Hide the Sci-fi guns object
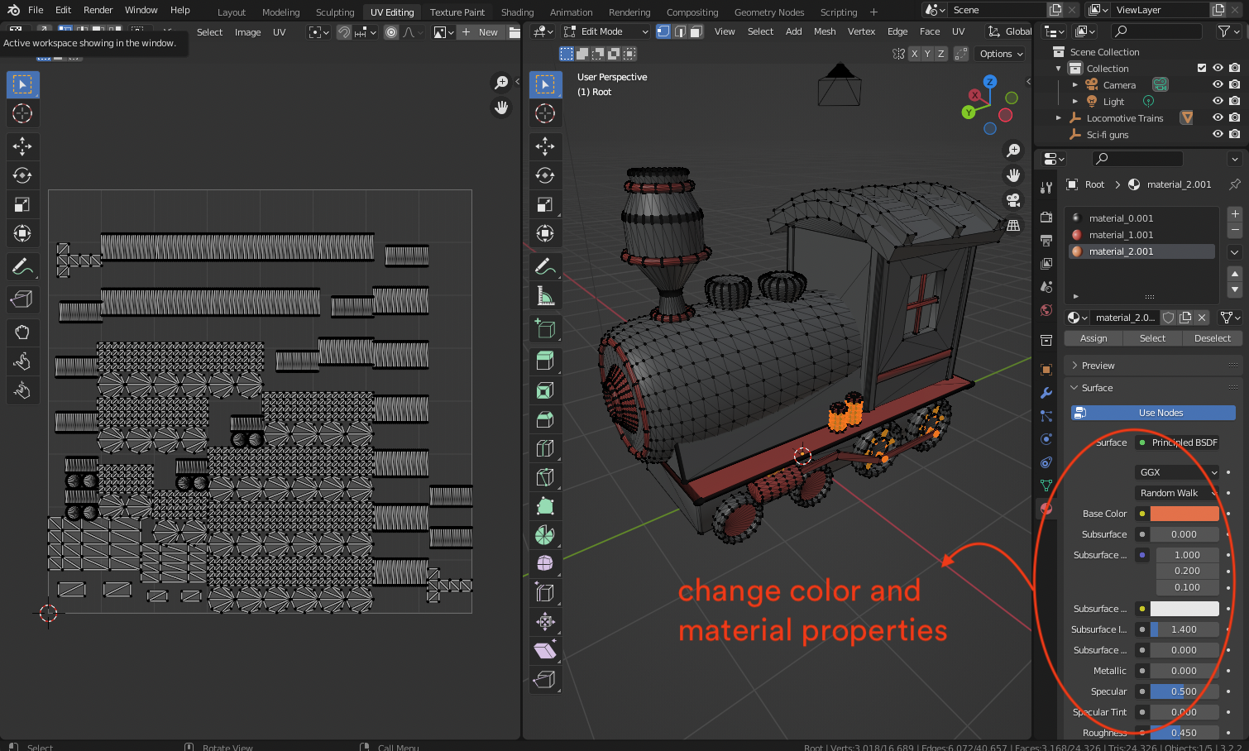Screen dimensions: 1249x751 1218,134
